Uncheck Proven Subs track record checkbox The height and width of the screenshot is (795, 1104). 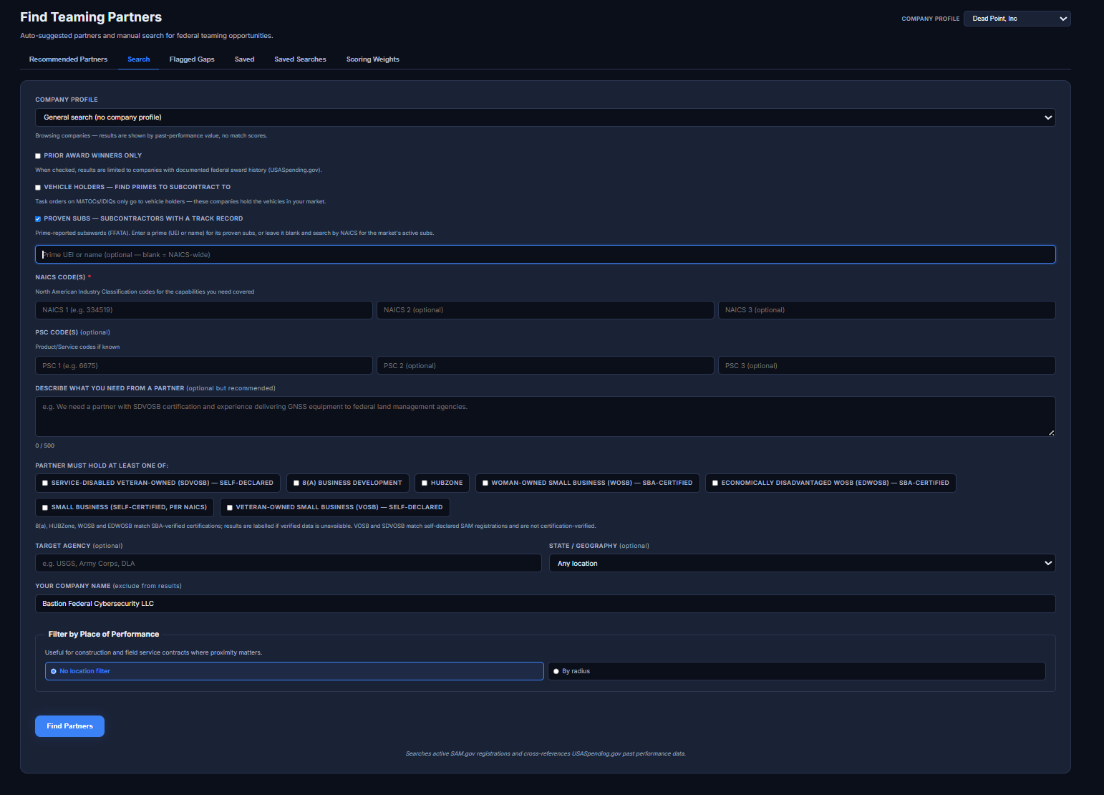click(38, 219)
